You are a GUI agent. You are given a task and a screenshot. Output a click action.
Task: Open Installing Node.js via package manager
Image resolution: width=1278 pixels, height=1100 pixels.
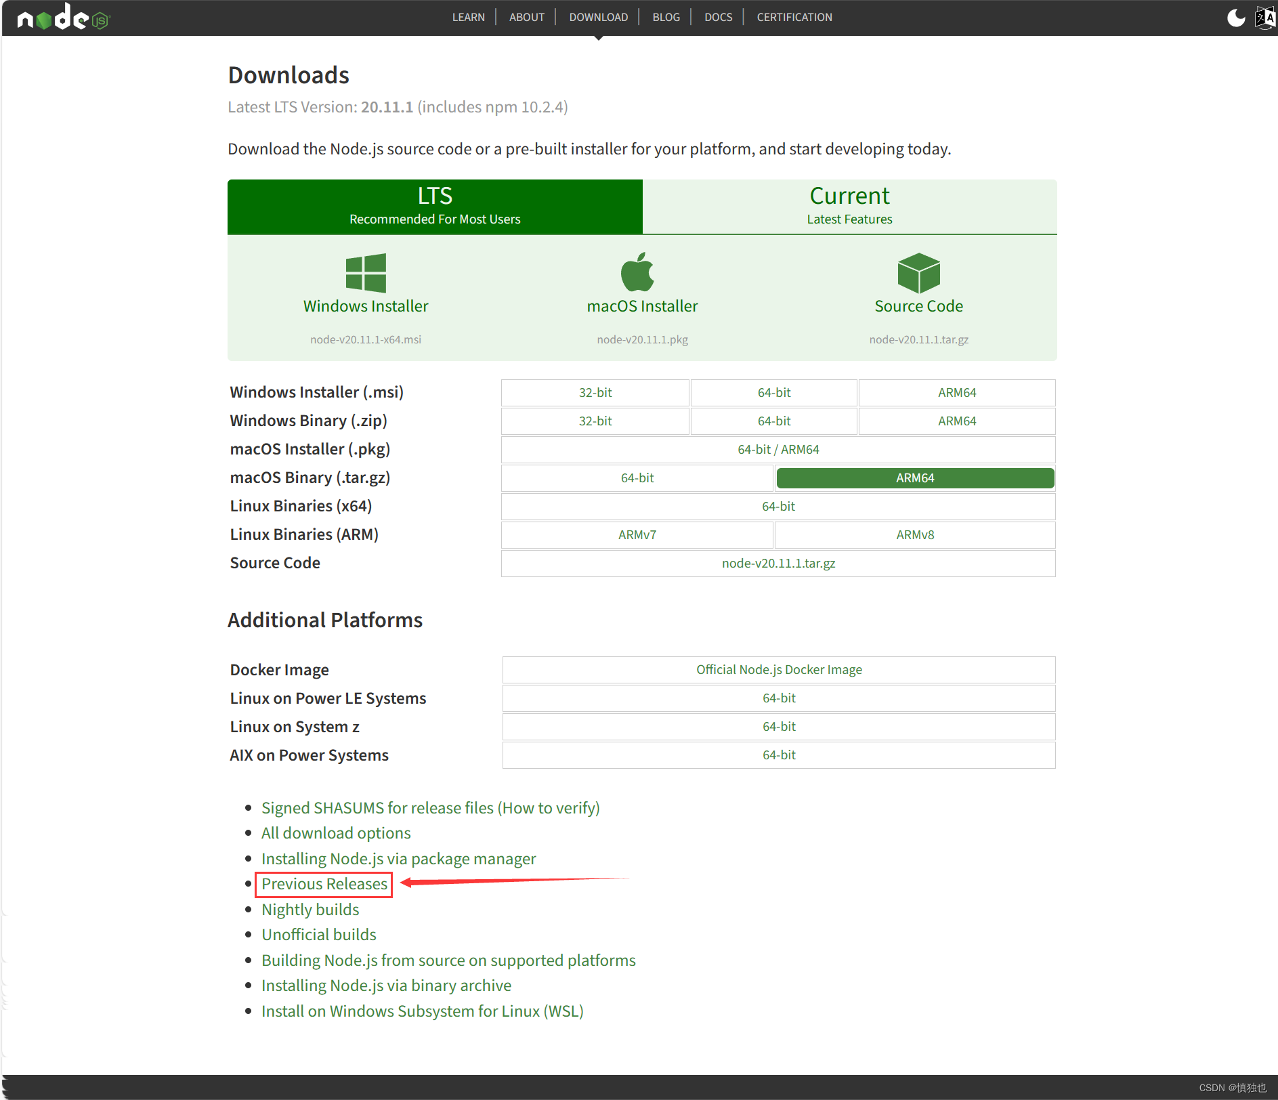coord(398,859)
